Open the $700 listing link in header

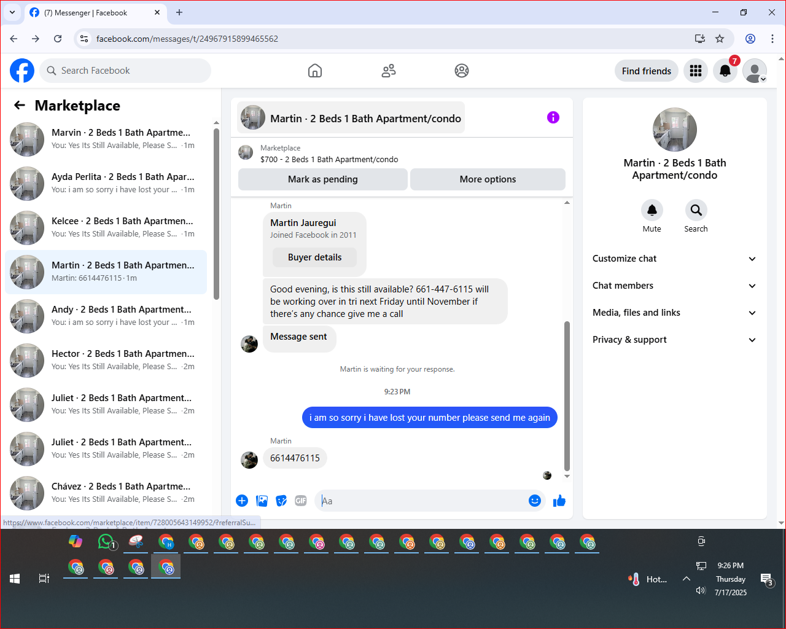[329, 160]
